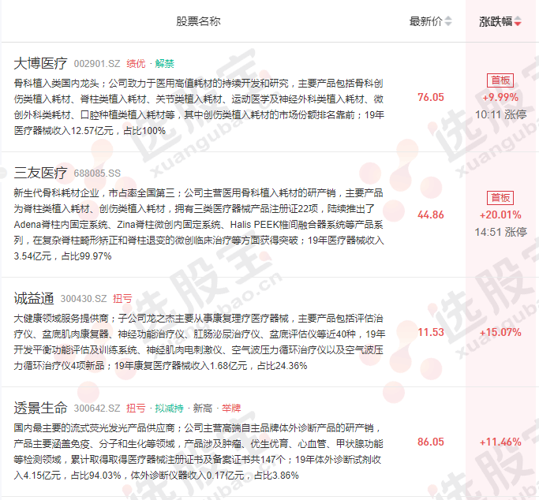539x500 pixels.
Task: Click stock code 300430.SZ
Action: pos(84,298)
